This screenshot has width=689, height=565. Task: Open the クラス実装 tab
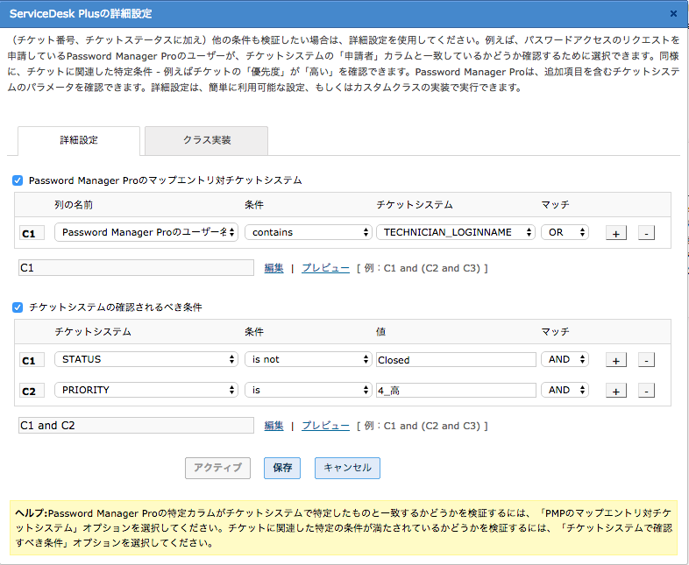pyautogui.click(x=207, y=140)
